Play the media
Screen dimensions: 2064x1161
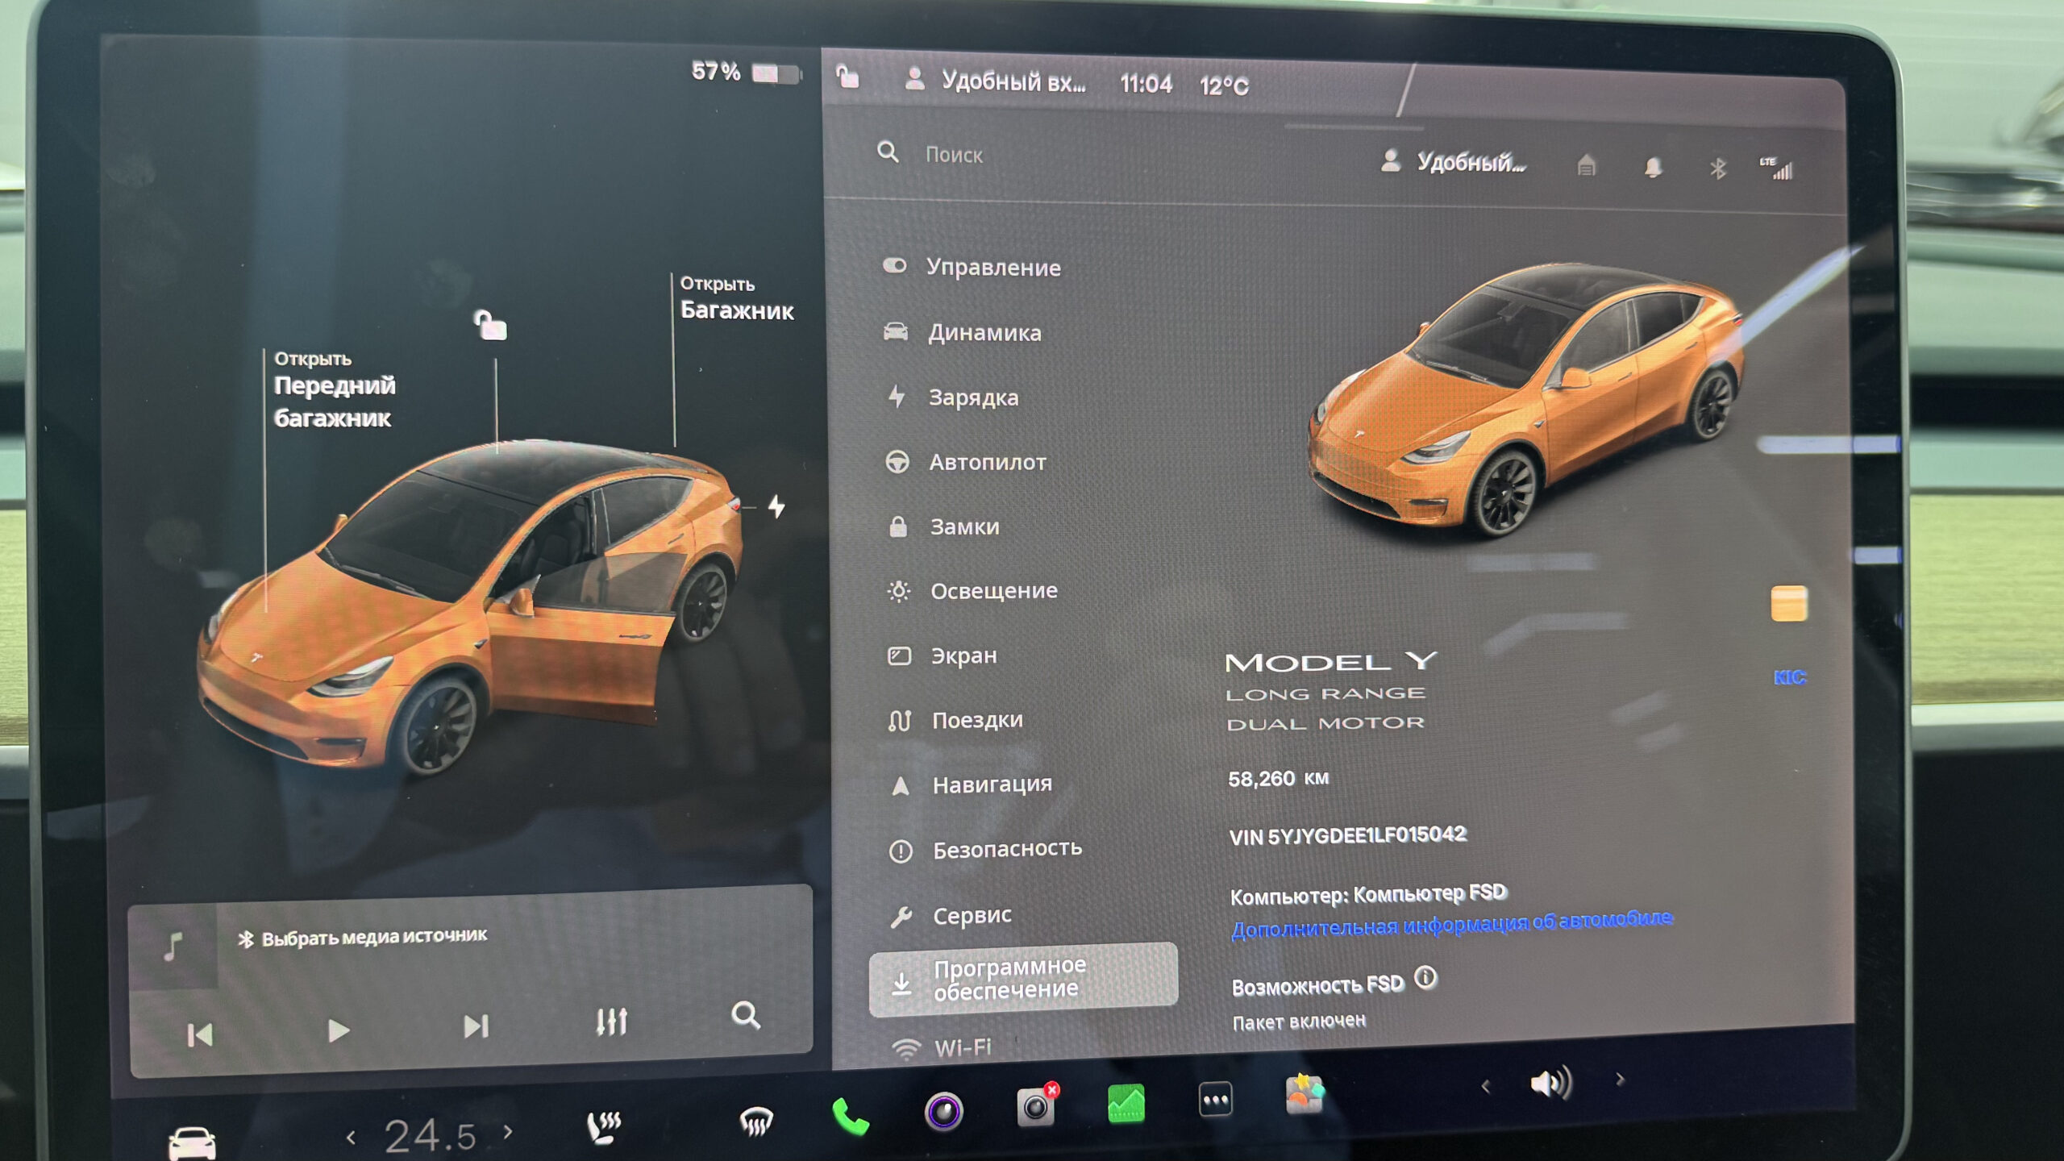click(x=339, y=1030)
